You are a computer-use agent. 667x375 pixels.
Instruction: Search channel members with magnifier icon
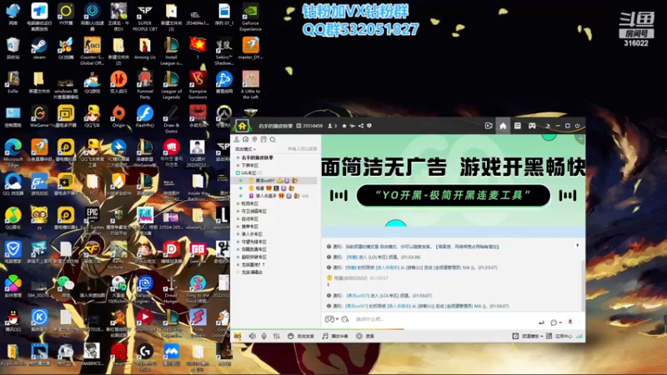(273, 139)
